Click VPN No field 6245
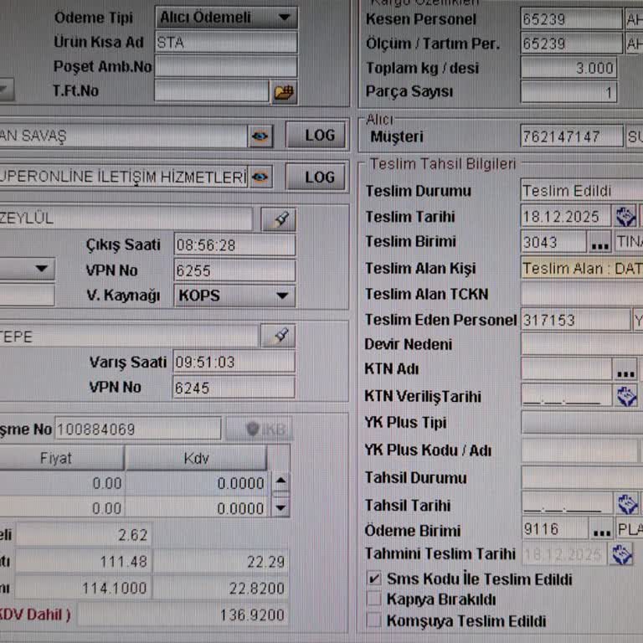 234,388
